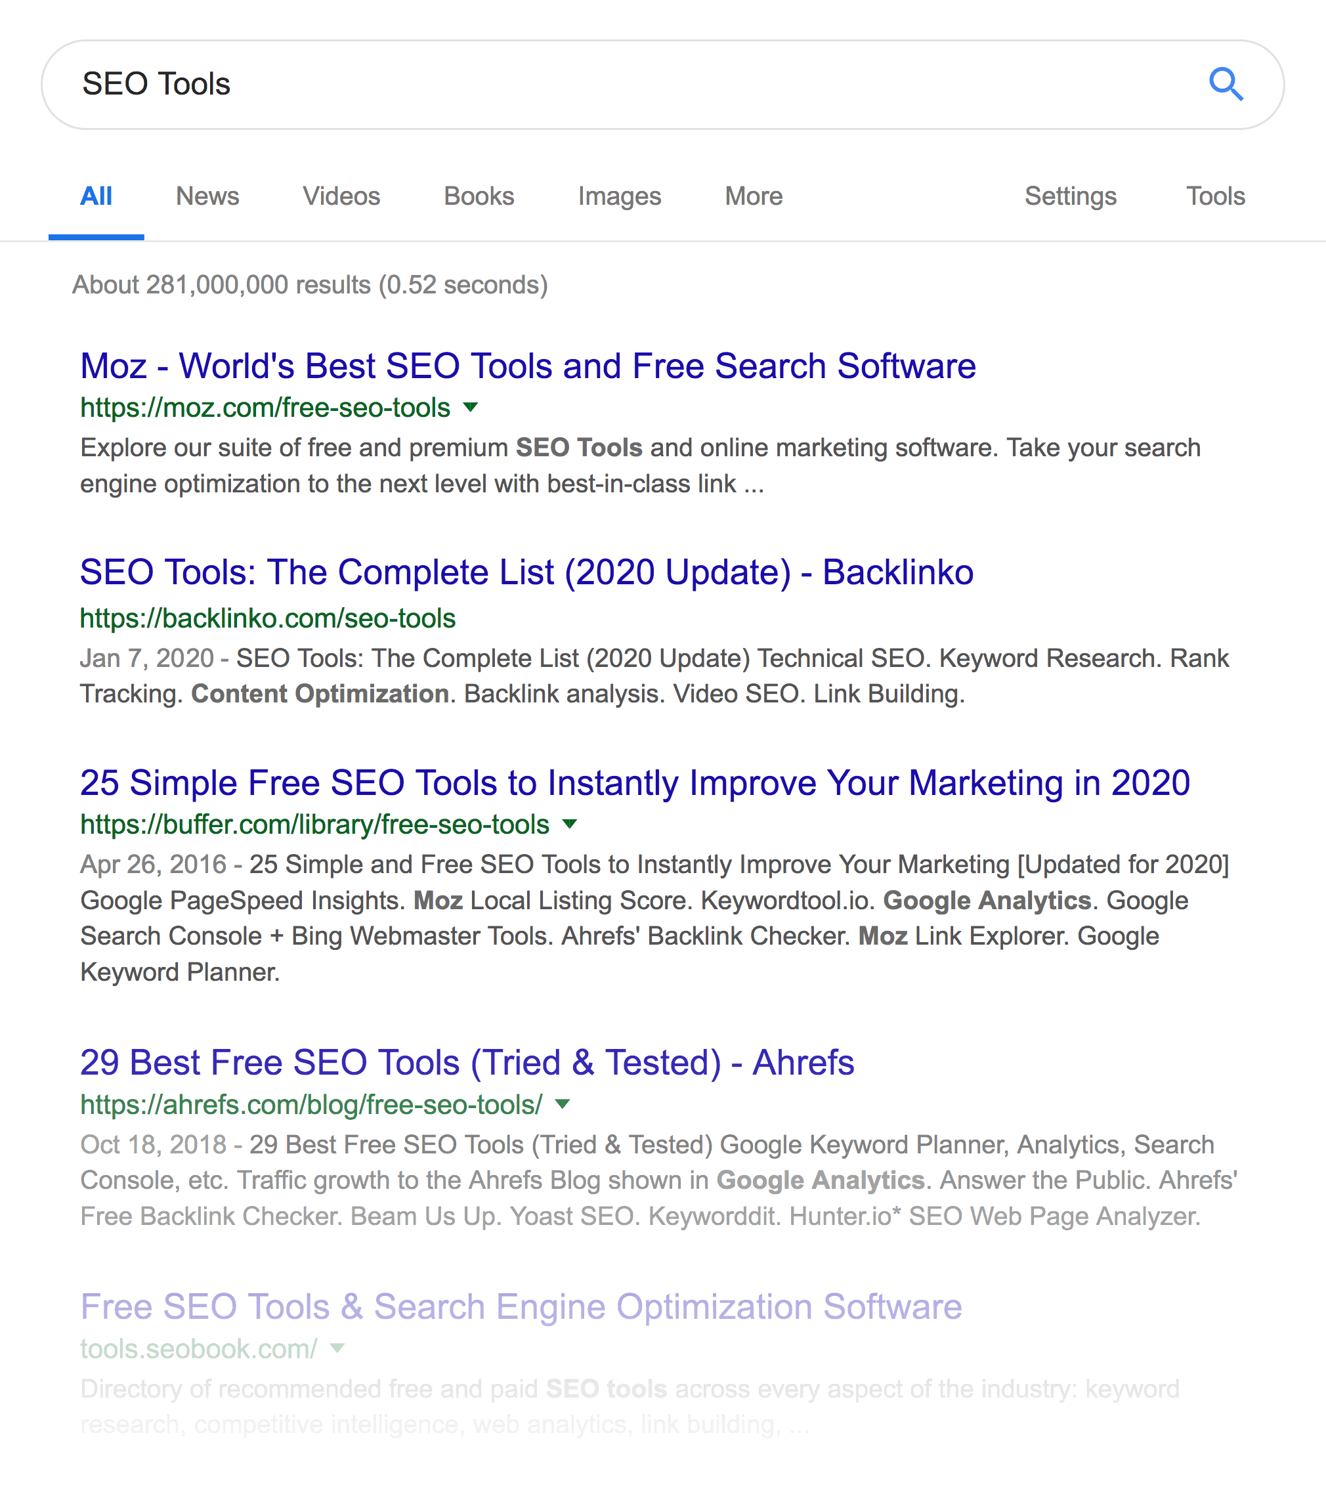Select the All results tab
The image size is (1326, 1502).
pos(96,196)
